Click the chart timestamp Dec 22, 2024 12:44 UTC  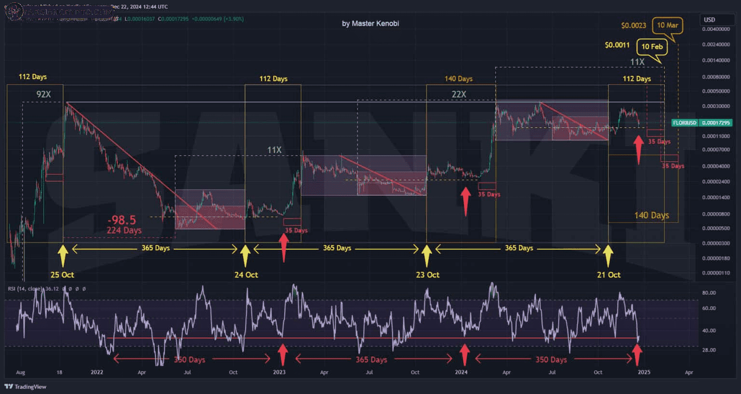click(x=139, y=7)
